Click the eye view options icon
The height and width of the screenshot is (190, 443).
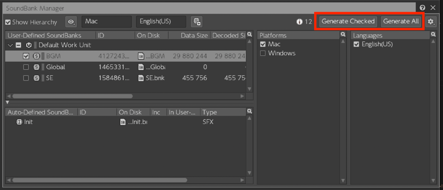(x=71, y=22)
